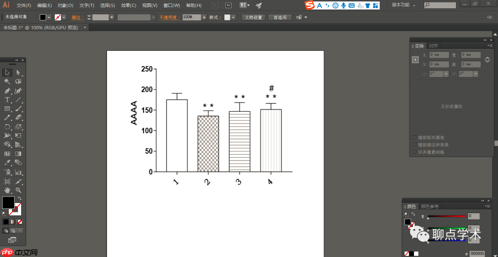Enable the 缩放描边和效果 checkbox
The image size is (498, 257).
click(x=415, y=145)
